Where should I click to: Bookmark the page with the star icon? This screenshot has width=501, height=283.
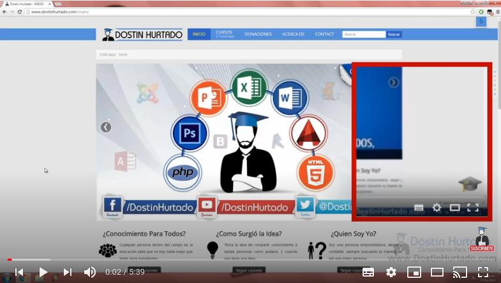tap(473, 12)
